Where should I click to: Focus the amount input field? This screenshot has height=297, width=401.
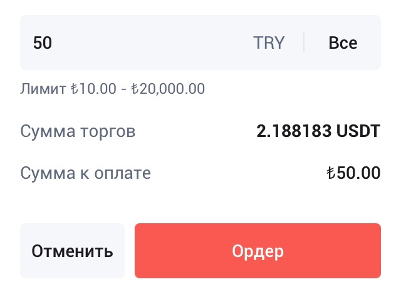coord(200,43)
